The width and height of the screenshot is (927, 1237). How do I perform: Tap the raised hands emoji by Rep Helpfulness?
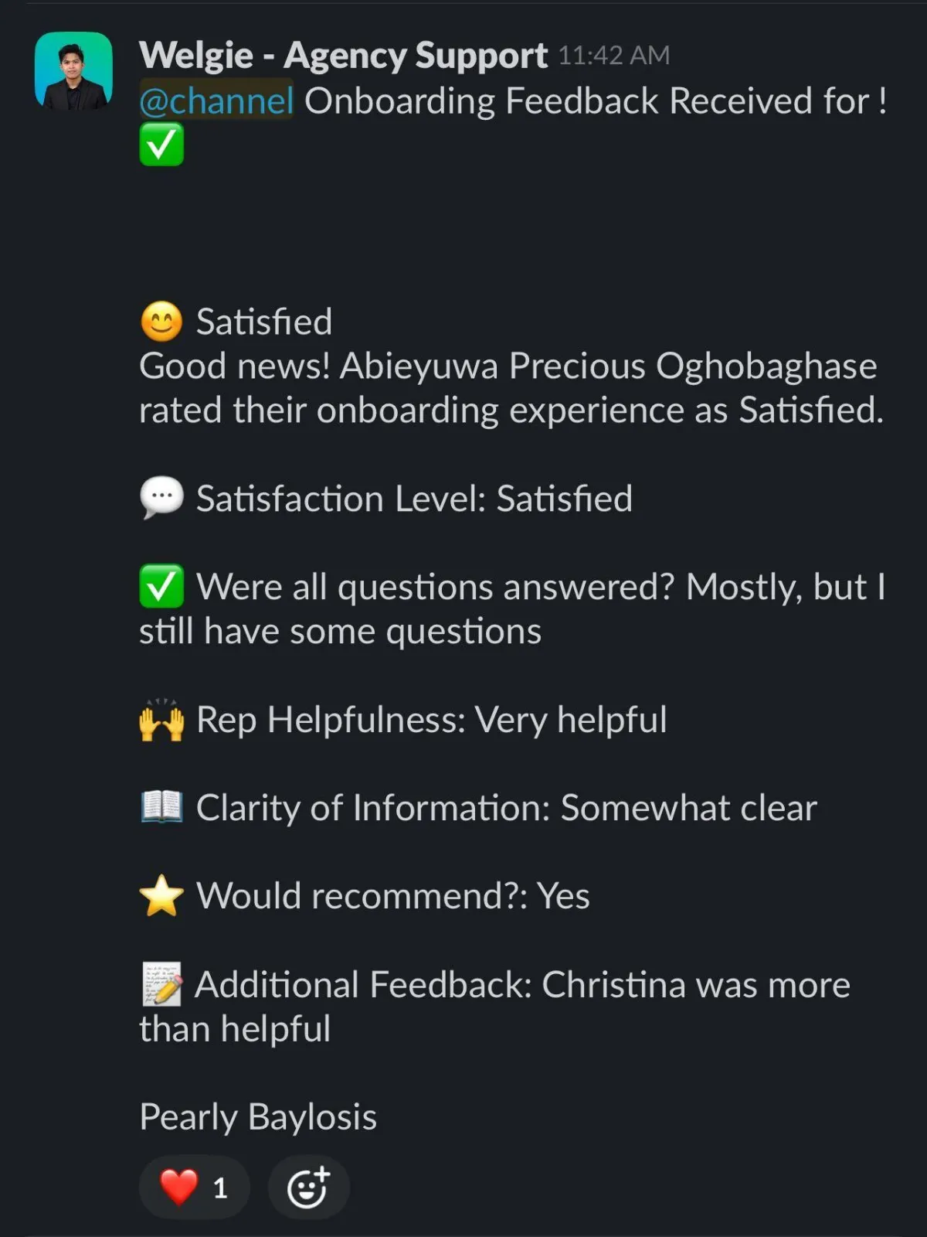161,720
